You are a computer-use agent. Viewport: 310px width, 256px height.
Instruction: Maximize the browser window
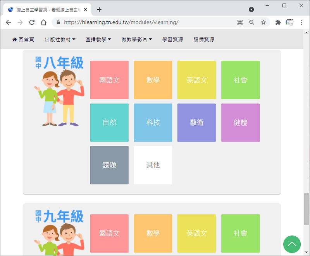[x=284, y=5]
